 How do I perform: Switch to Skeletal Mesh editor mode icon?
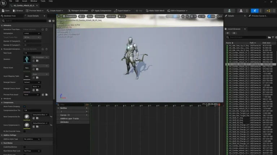coord(241,11)
